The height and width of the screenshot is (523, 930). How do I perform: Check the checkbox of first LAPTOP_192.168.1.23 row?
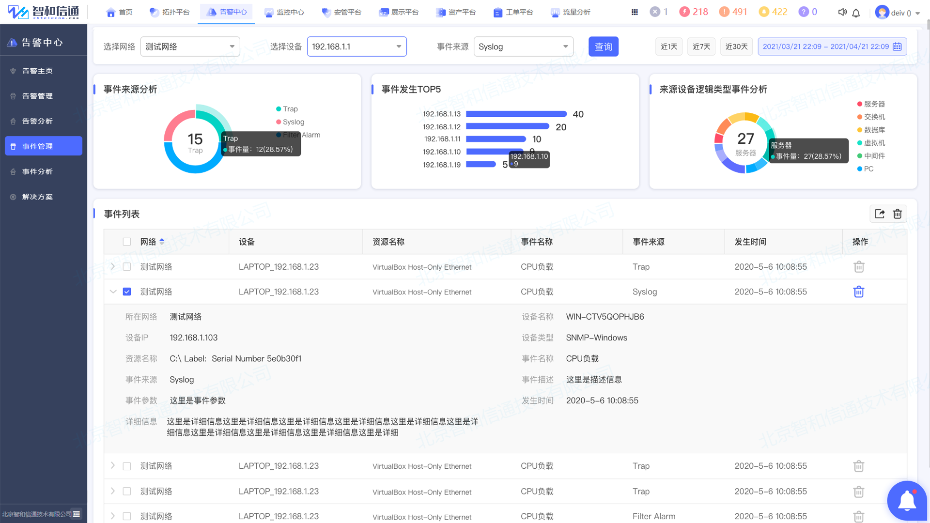pyautogui.click(x=127, y=266)
